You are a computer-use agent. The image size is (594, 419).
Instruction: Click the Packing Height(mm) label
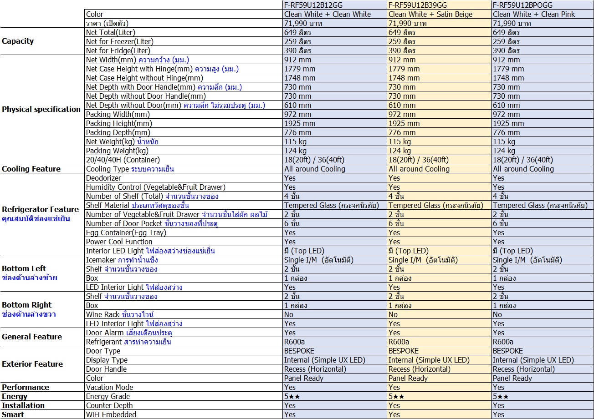click(119, 123)
